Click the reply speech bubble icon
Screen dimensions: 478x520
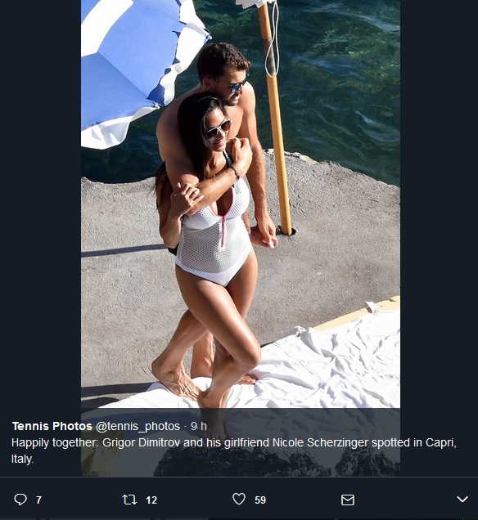click(20, 500)
